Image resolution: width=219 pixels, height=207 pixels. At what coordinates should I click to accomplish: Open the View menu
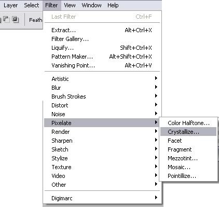pyautogui.click(x=70, y=5)
